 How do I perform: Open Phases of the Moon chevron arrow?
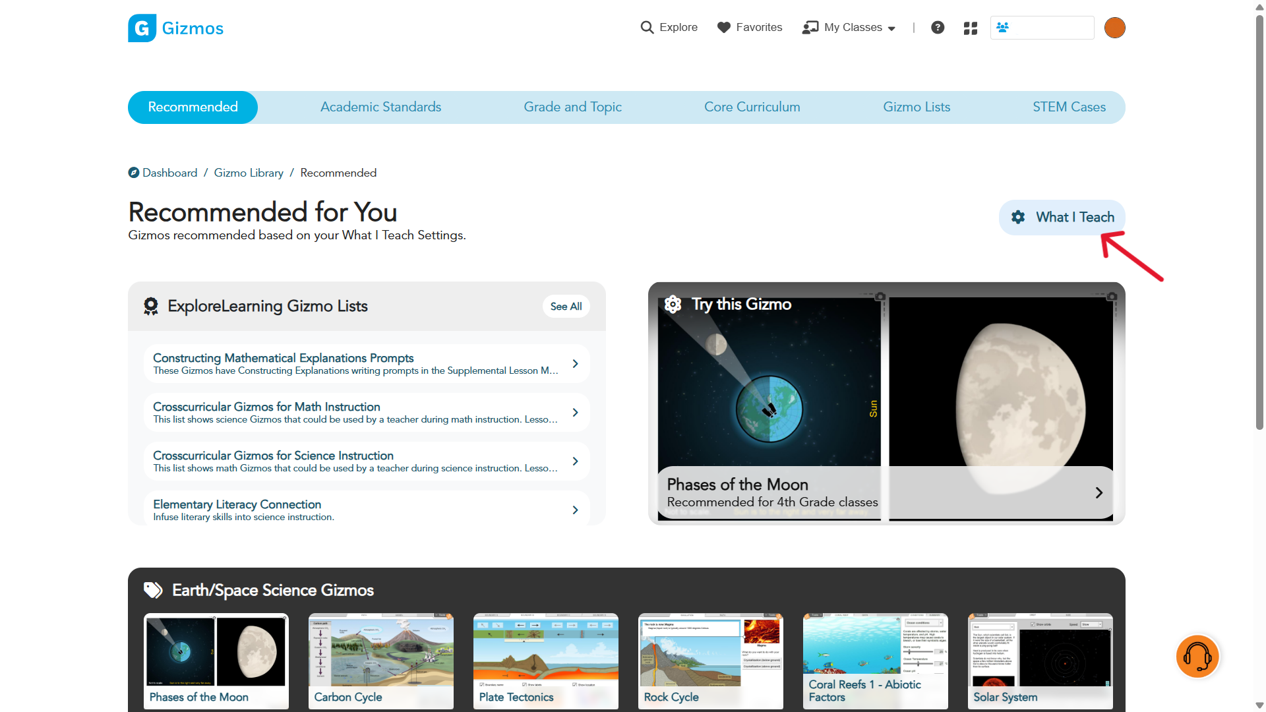point(1099,493)
